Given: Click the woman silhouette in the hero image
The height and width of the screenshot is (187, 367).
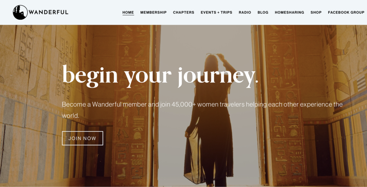Looking at the screenshot, I should (x=209, y=119).
